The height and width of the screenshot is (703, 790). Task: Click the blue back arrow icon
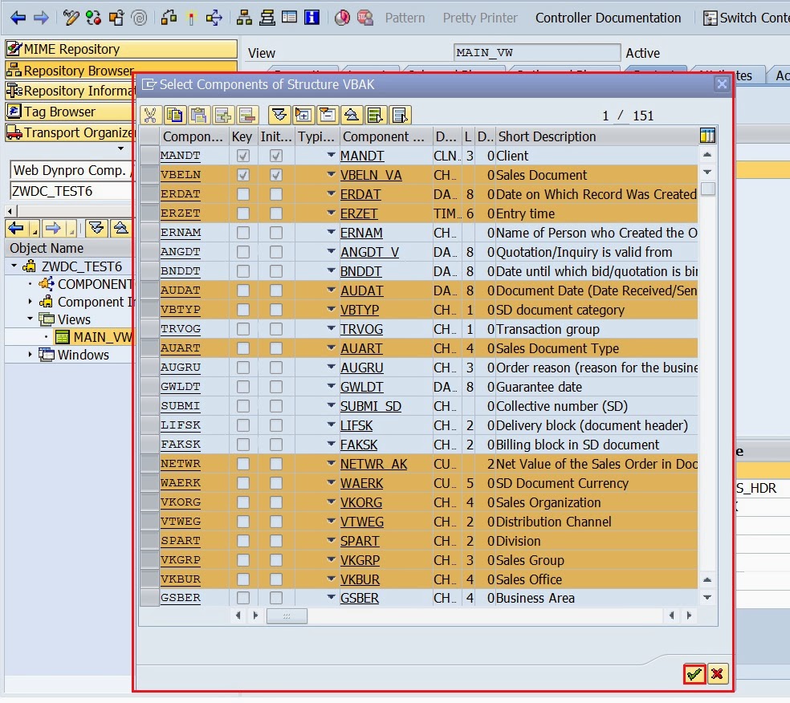(x=18, y=17)
